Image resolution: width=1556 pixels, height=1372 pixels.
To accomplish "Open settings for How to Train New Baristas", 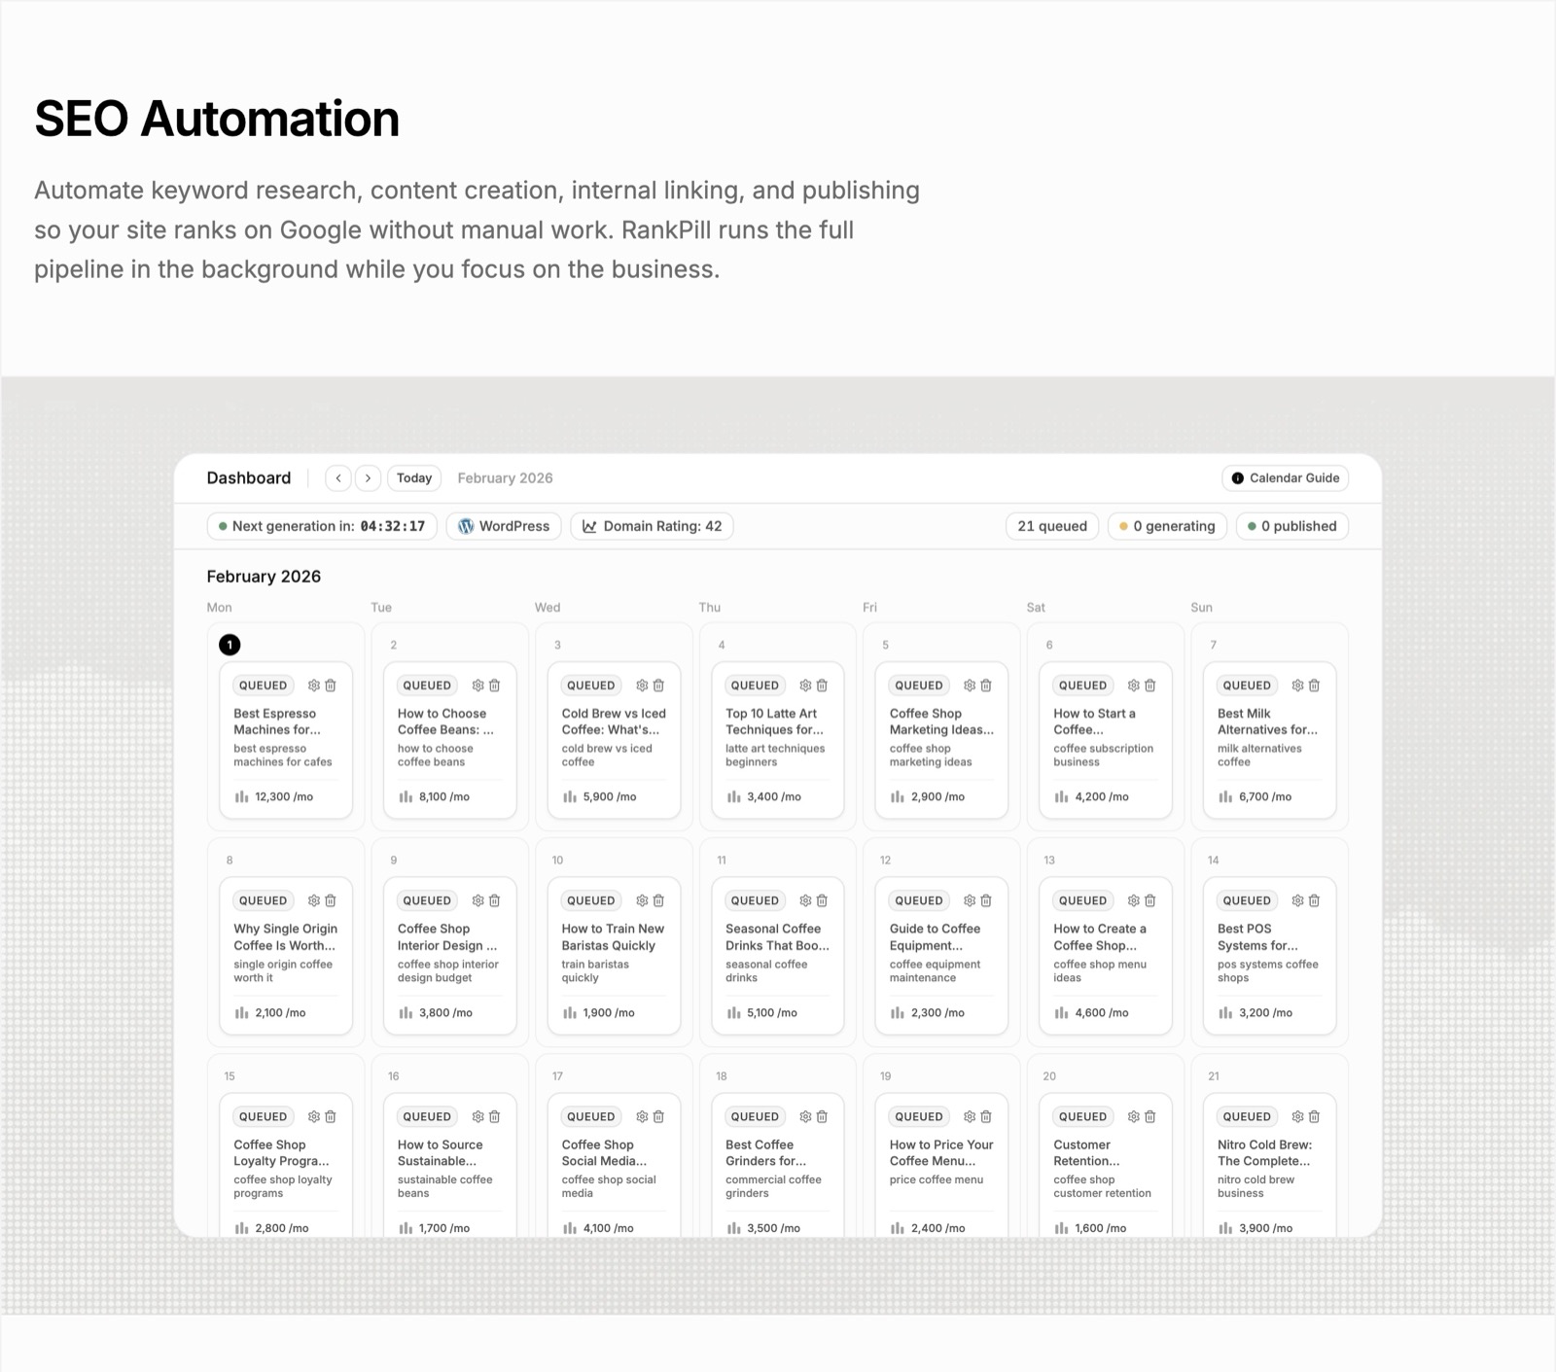I will pyautogui.click(x=642, y=901).
